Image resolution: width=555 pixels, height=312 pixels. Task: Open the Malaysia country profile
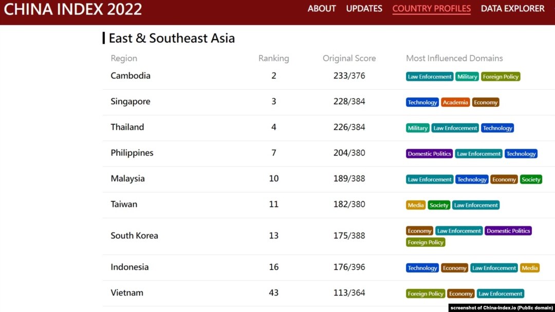tap(127, 179)
